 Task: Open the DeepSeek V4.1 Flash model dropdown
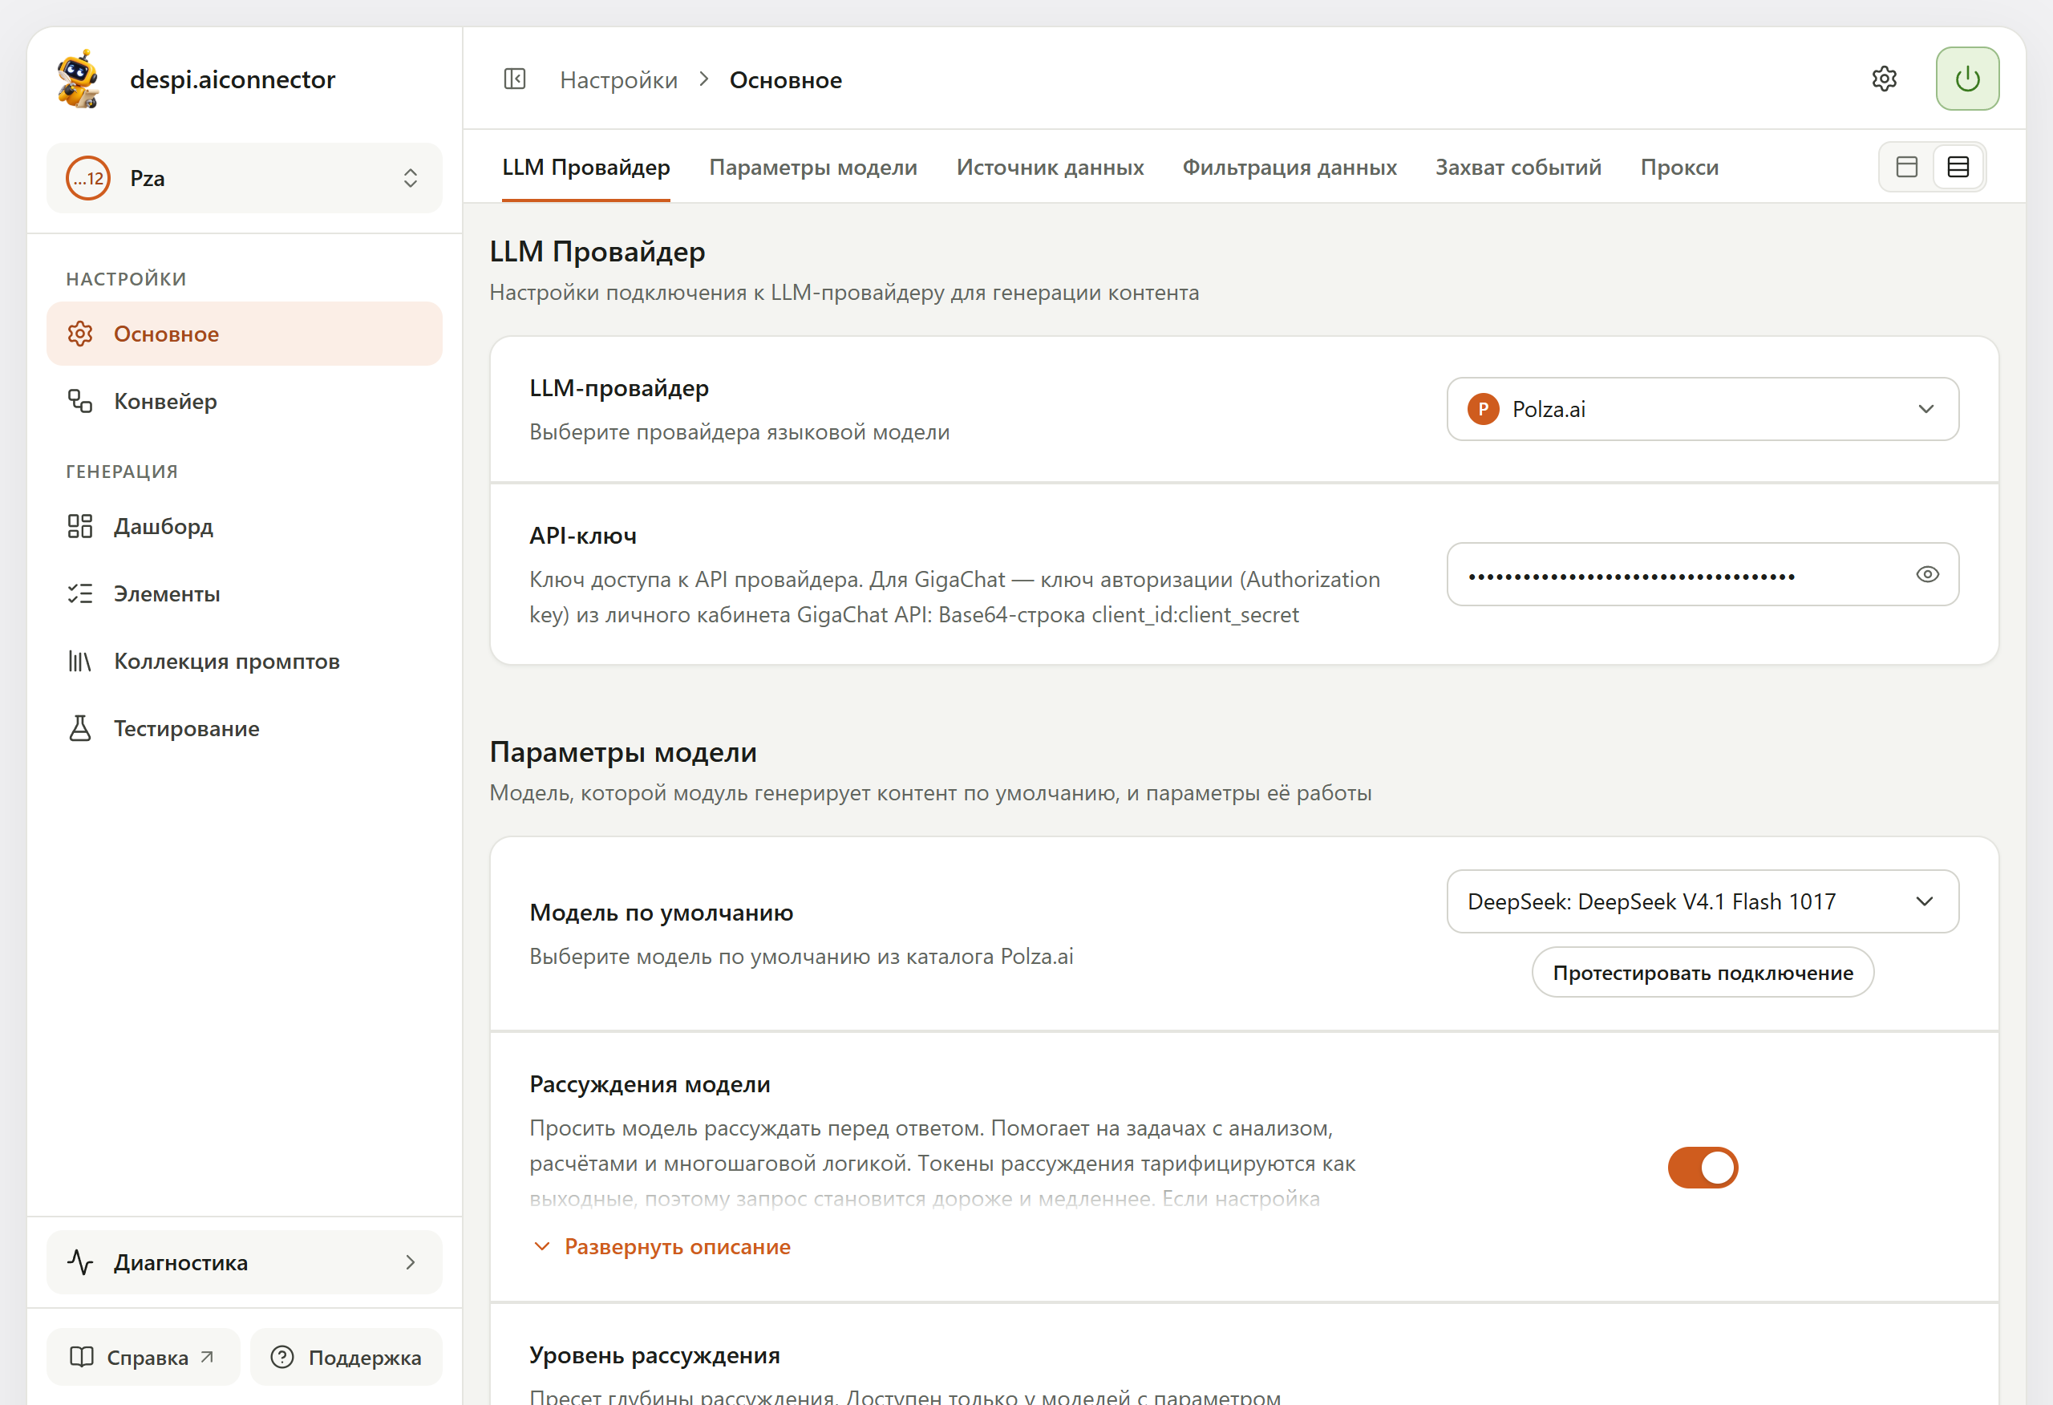coord(1703,901)
